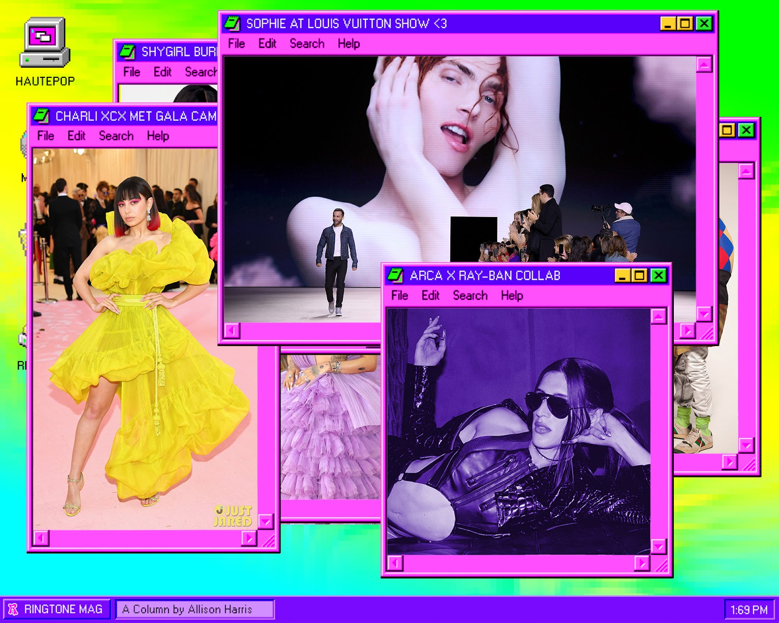Click the purple sunglasses photo in the ARCA window
This screenshot has width=779, height=623.
click(518, 431)
